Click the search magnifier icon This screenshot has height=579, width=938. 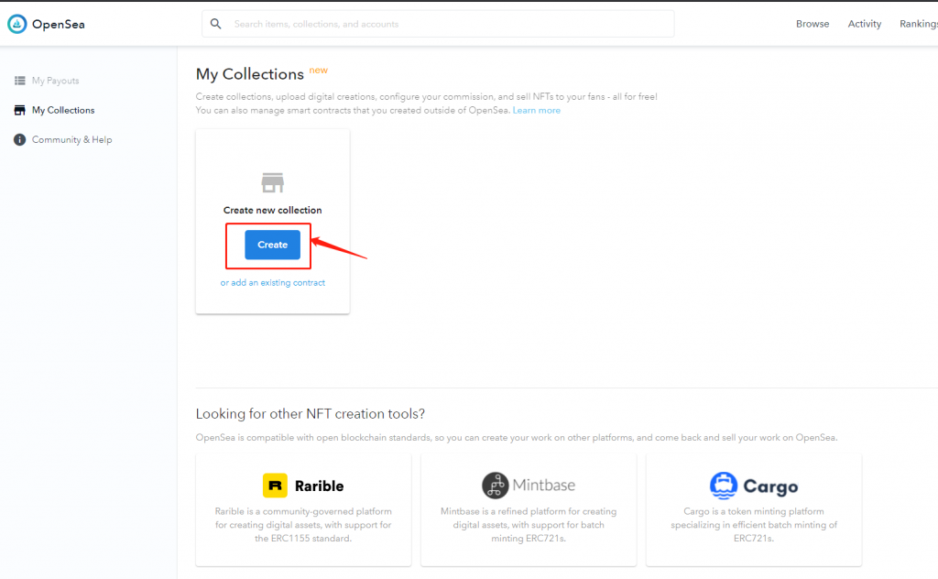click(216, 24)
